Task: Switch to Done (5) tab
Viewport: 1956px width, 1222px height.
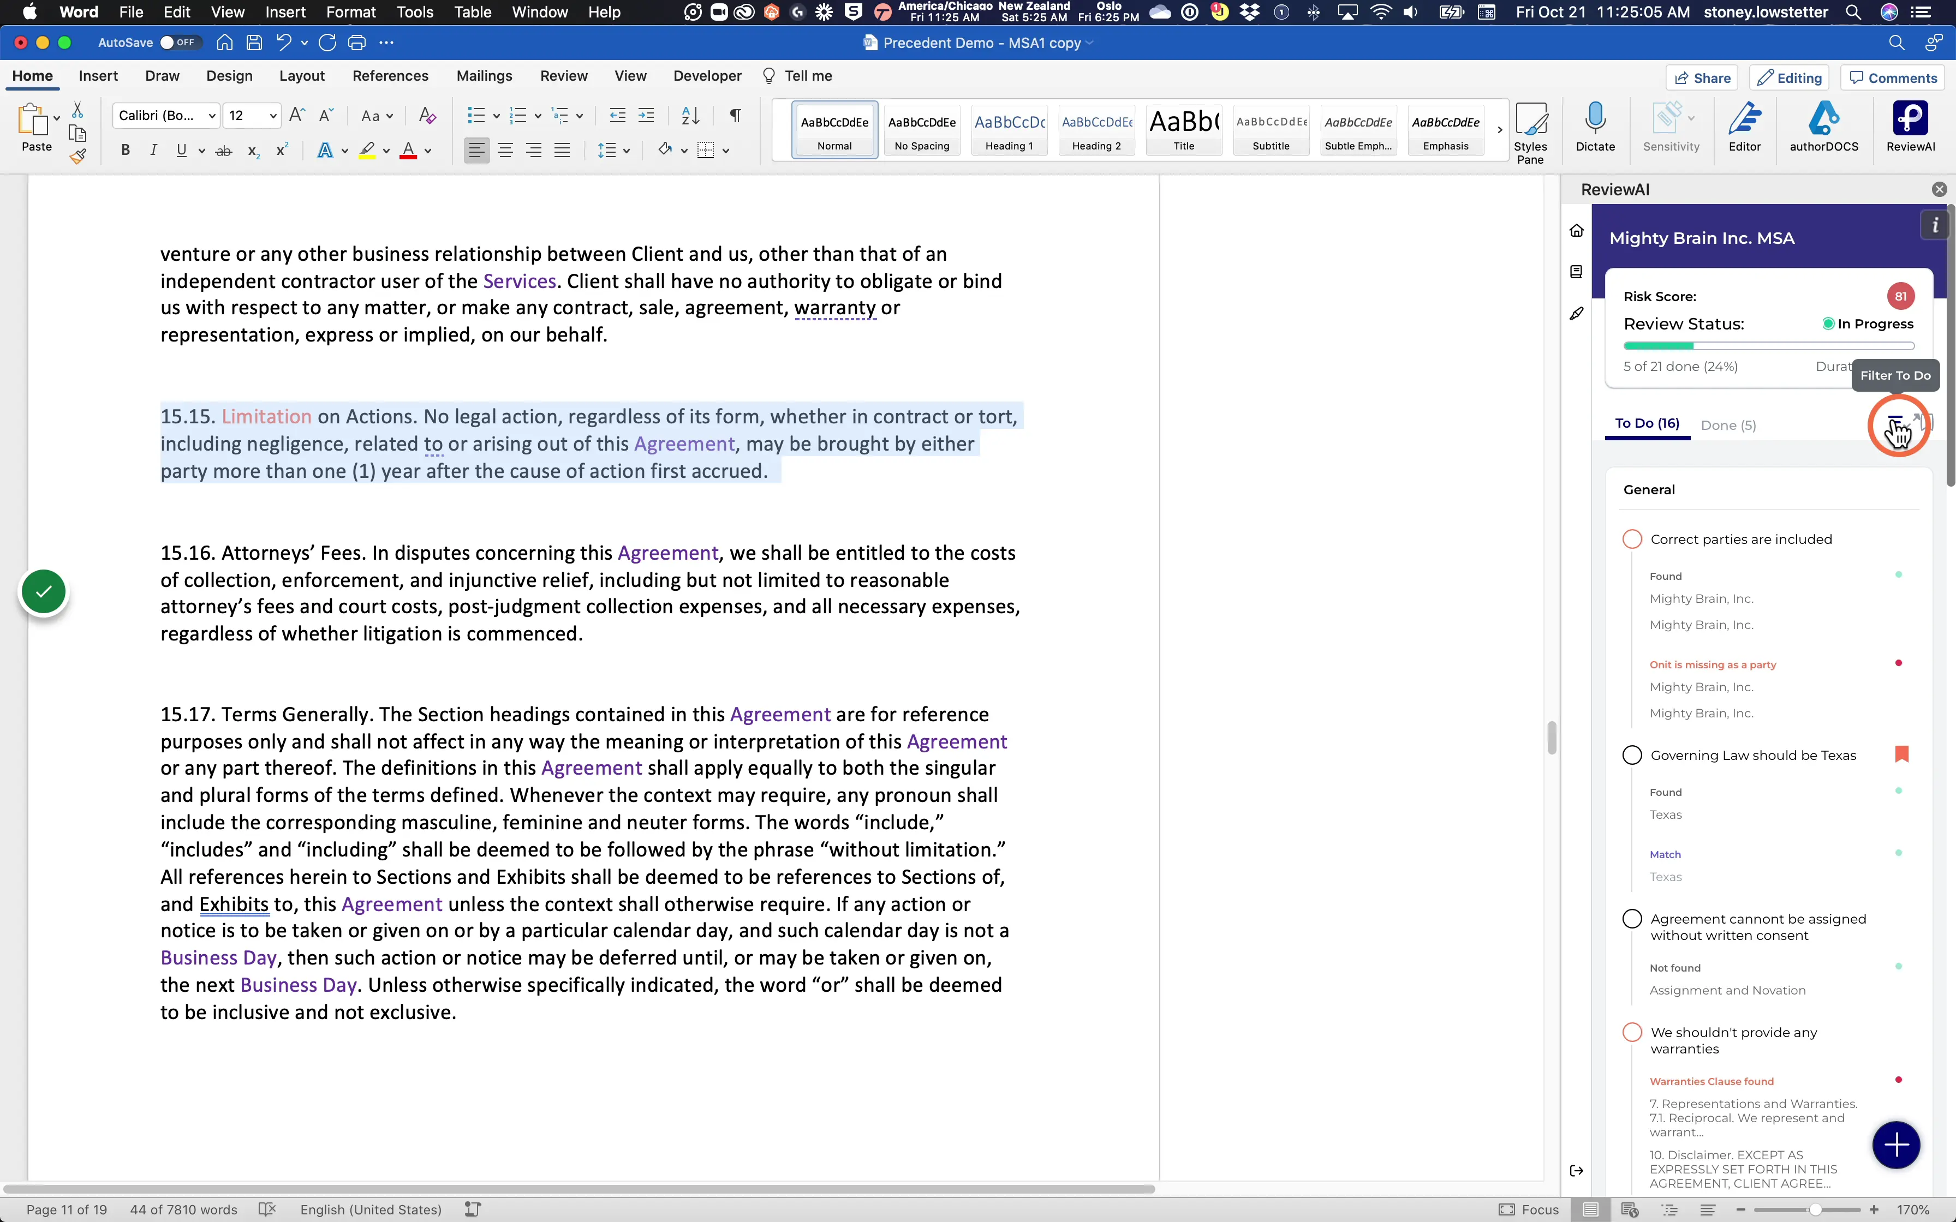Action: 1728,425
